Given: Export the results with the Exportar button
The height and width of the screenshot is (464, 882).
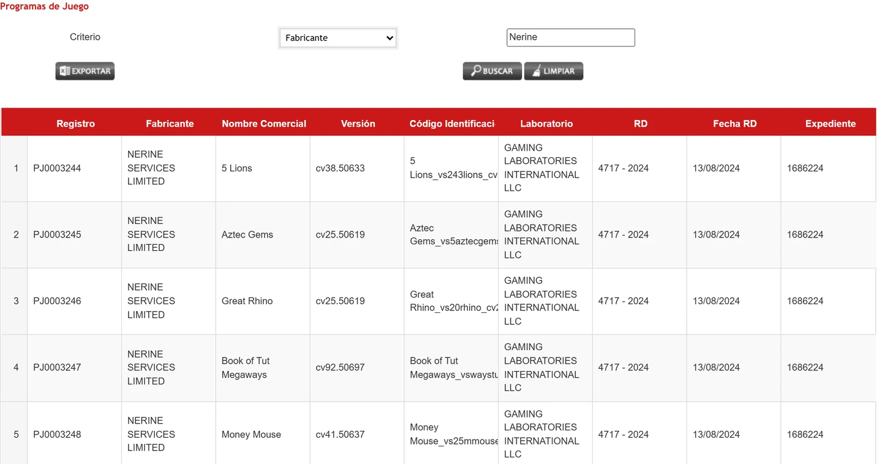Looking at the screenshot, I should click(x=85, y=71).
